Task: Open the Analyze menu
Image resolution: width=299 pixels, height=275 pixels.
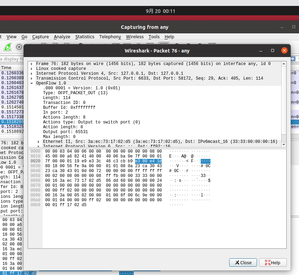Action: (x=62, y=37)
